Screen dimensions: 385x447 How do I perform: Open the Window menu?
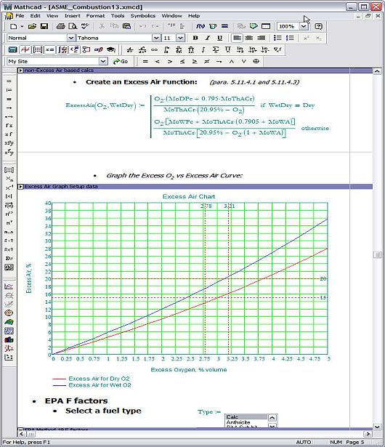[171, 16]
